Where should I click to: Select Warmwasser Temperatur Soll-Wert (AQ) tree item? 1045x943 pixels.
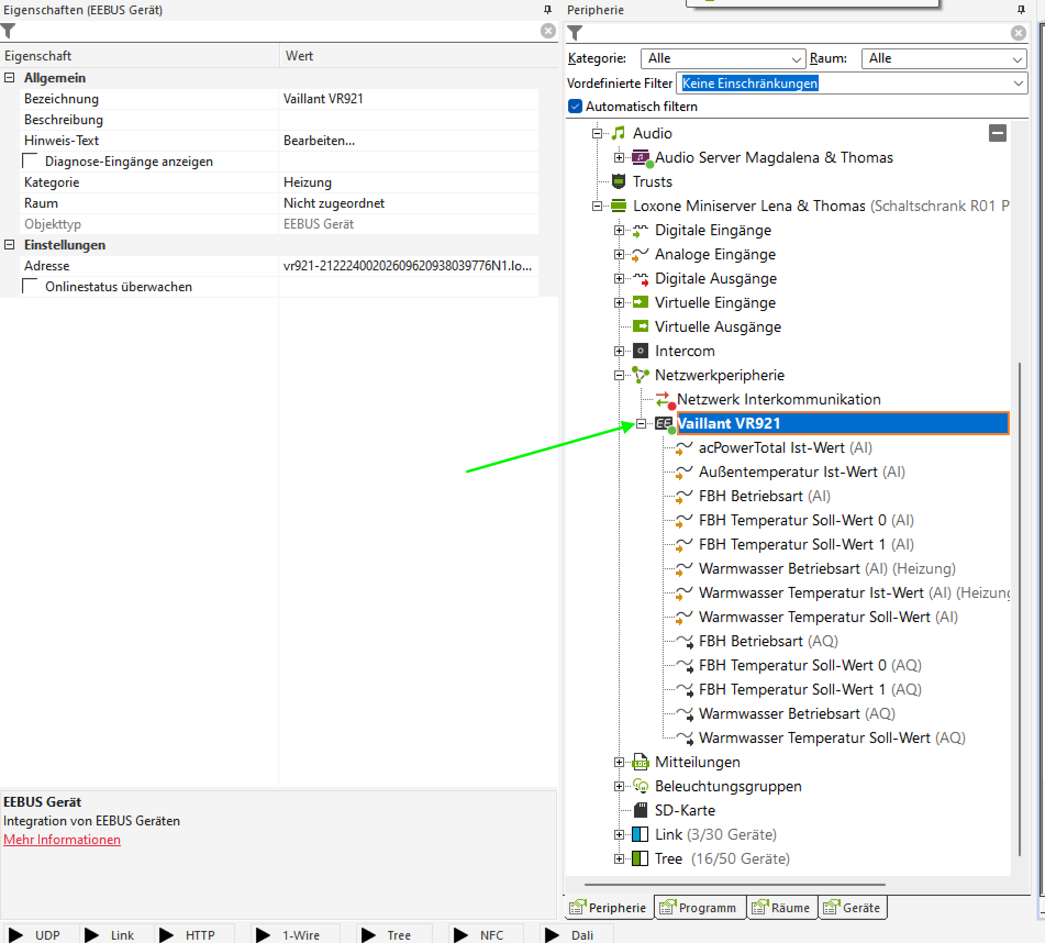click(x=832, y=738)
